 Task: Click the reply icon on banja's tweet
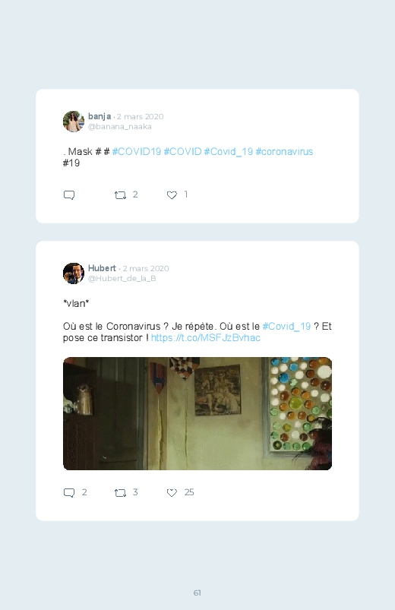point(69,195)
